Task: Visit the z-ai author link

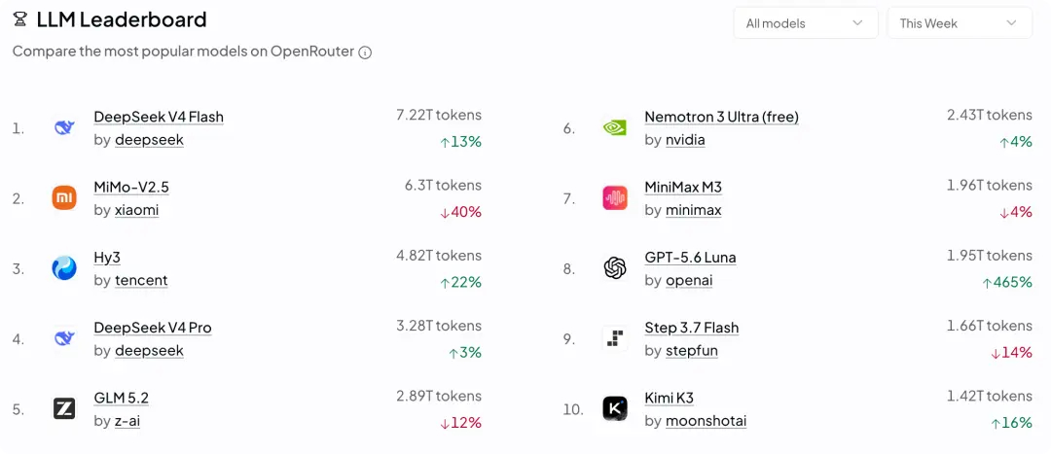Action: [127, 421]
